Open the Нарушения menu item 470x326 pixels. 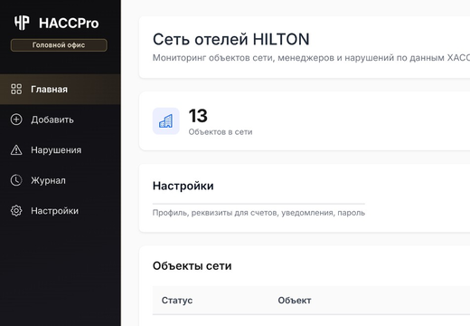coord(61,150)
